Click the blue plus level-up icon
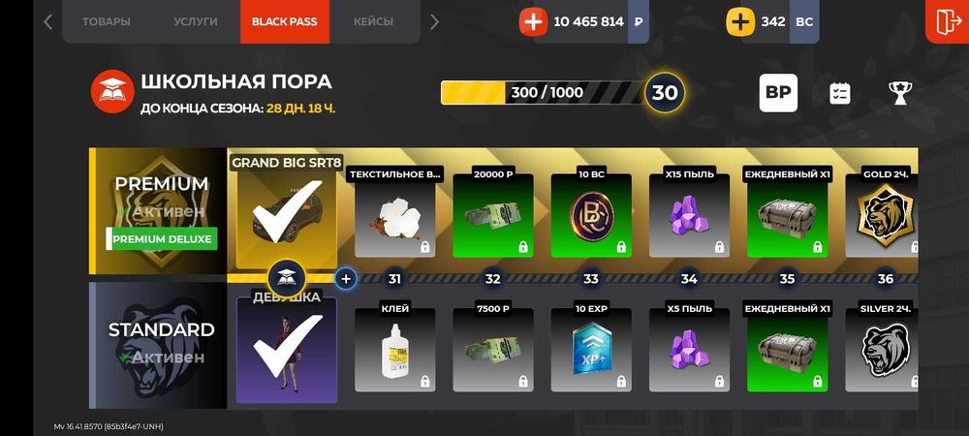This screenshot has height=436, width=969. pyautogui.click(x=346, y=278)
